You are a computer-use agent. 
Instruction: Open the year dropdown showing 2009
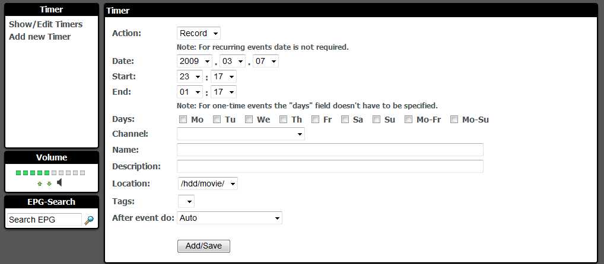point(195,61)
